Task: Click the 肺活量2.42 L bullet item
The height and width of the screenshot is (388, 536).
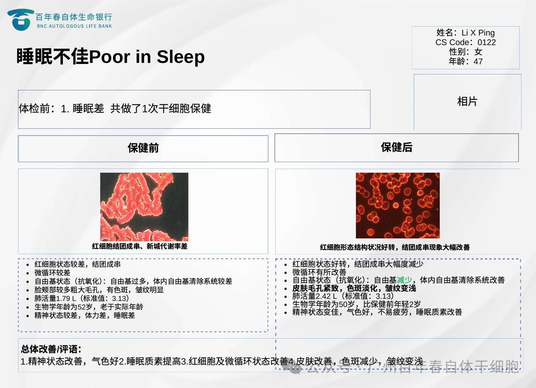Action: click(x=343, y=296)
